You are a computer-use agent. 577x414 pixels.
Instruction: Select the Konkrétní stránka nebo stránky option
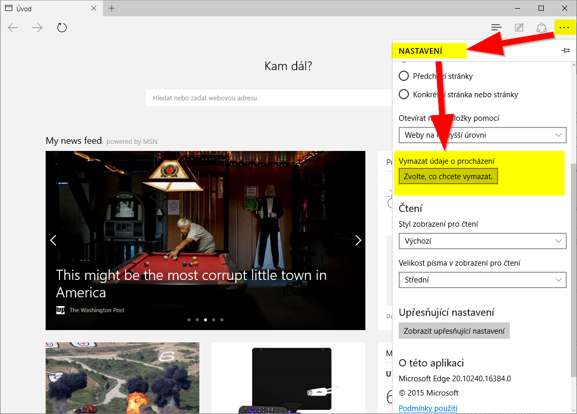459,94
